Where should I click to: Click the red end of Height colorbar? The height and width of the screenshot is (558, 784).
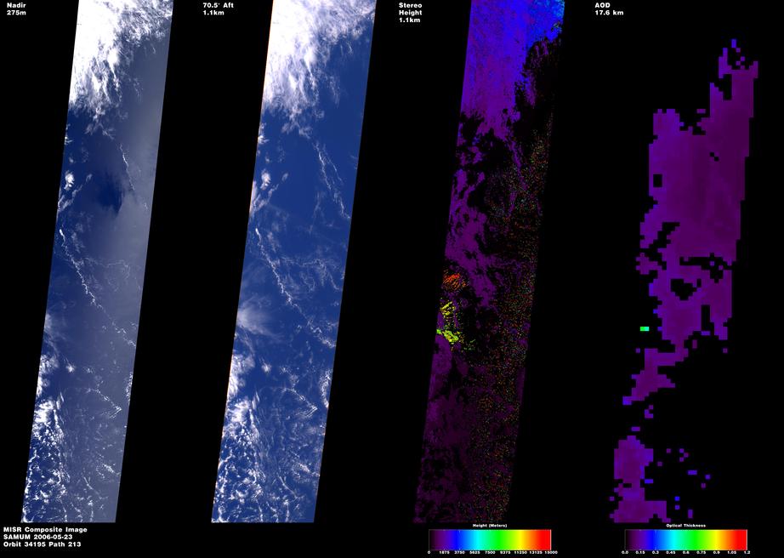click(x=544, y=539)
